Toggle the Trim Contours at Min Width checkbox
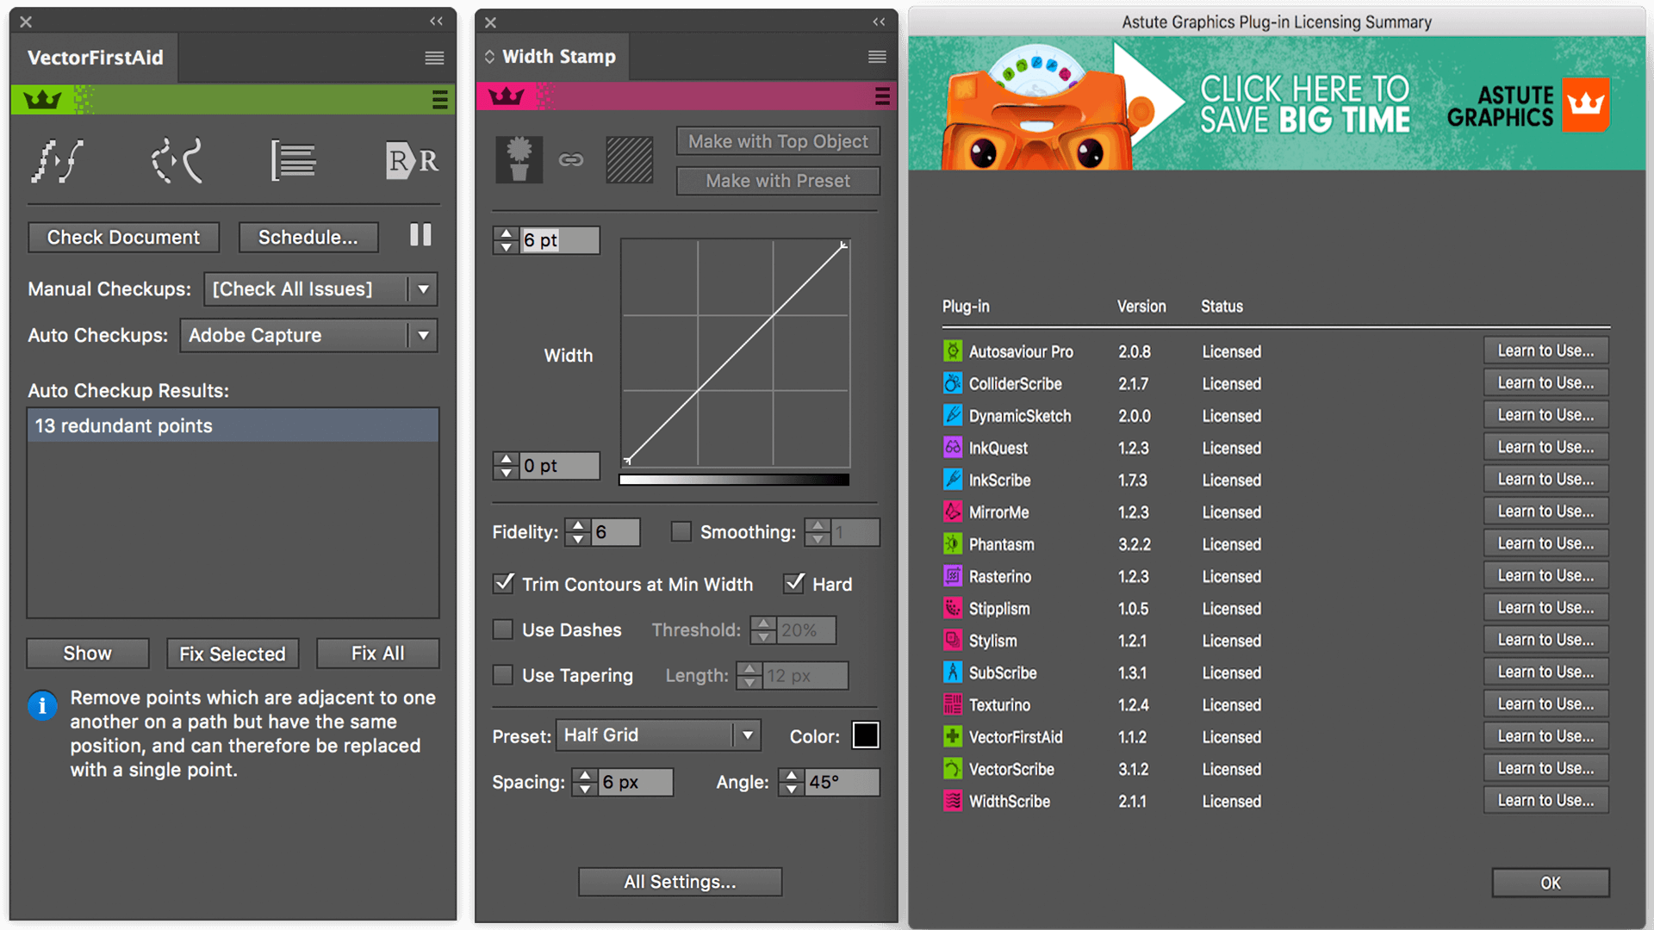Image resolution: width=1654 pixels, height=930 pixels. click(502, 584)
